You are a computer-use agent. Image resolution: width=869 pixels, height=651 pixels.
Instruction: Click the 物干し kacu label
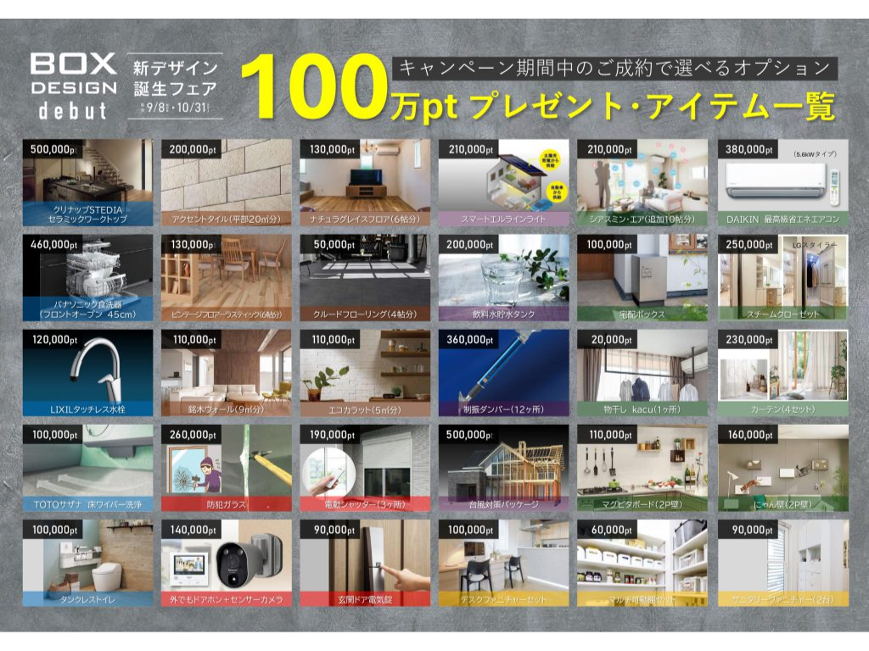[x=642, y=409]
